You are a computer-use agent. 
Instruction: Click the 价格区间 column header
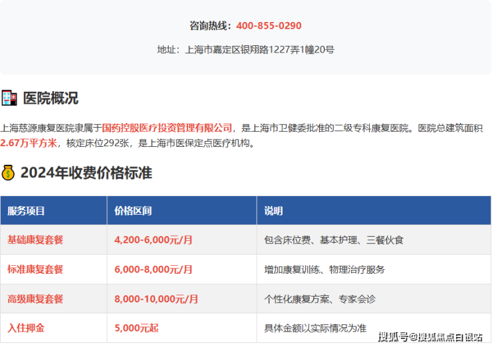pyautogui.click(x=133, y=211)
